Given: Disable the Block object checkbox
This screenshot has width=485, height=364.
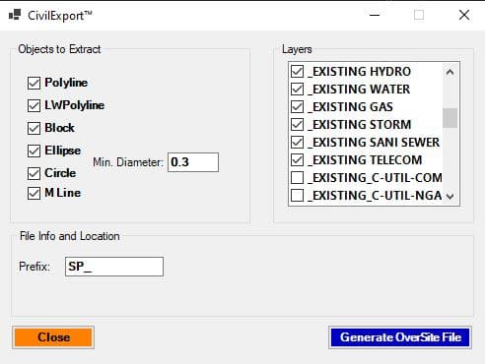Looking at the screenshot, I should pyautogui.click(x=34, y=128).
